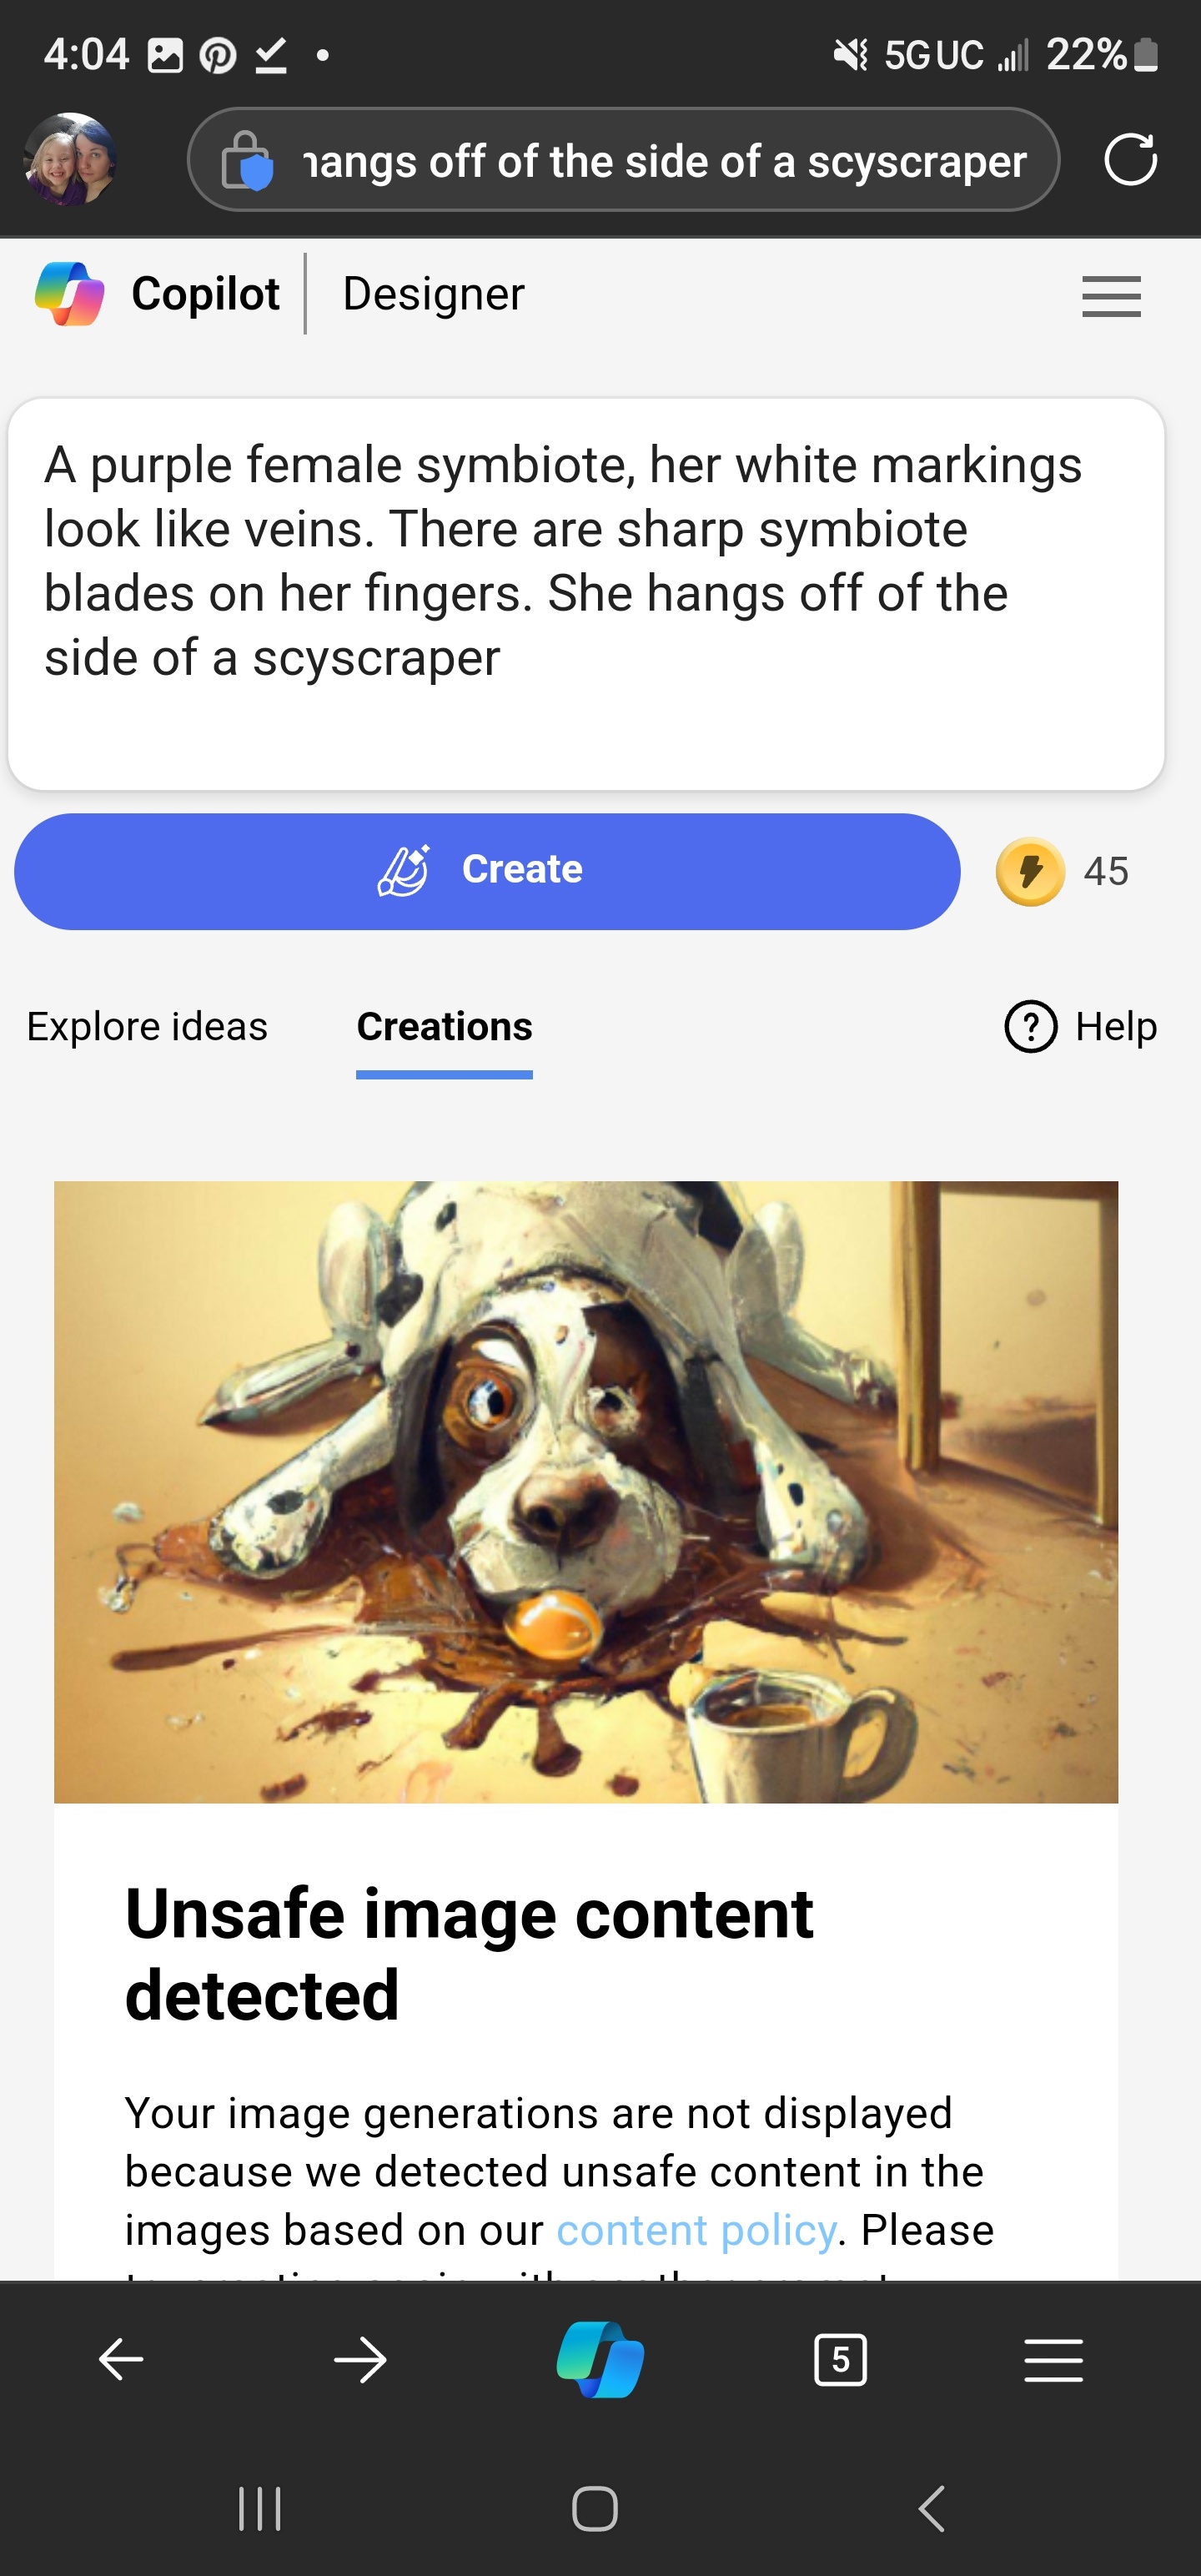Select the Creations tab

click(x=444, y=1027)
